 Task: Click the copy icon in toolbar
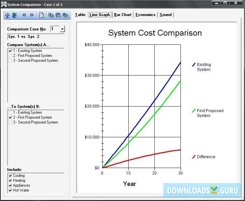pos(51,15)
